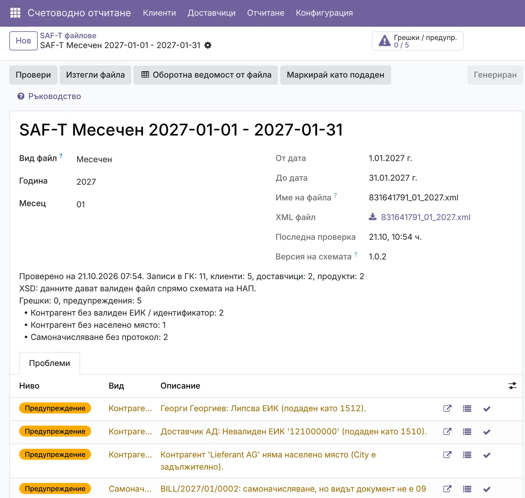Mark Доставчик АД warning as resolved
Image resolution: width=525 pixels, height=498 pixels.
(487, 432)
